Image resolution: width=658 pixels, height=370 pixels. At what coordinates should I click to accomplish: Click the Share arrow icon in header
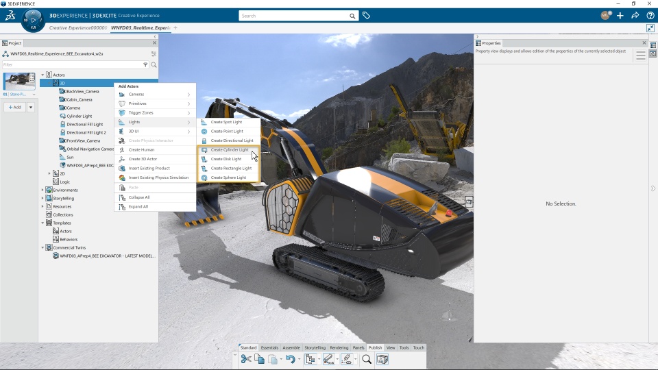pos(635,16)
